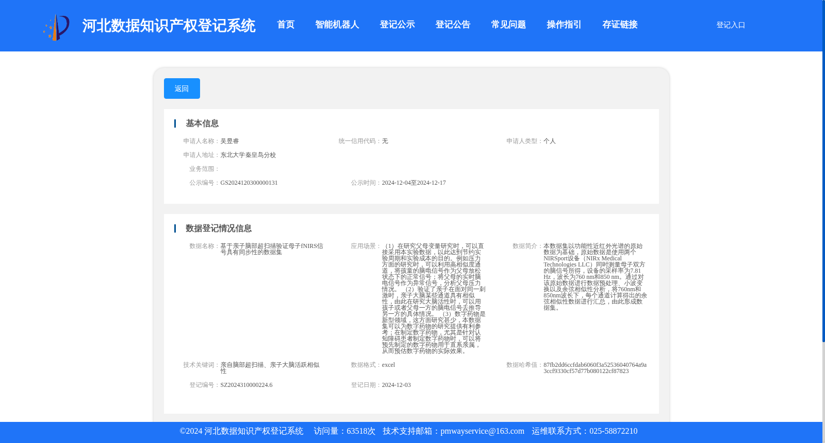Image resolution: width=825 pixels, height=443 pixels.
Task: Click 登记编号 value SZ2024310000224.6
Action: pos(246,385)
